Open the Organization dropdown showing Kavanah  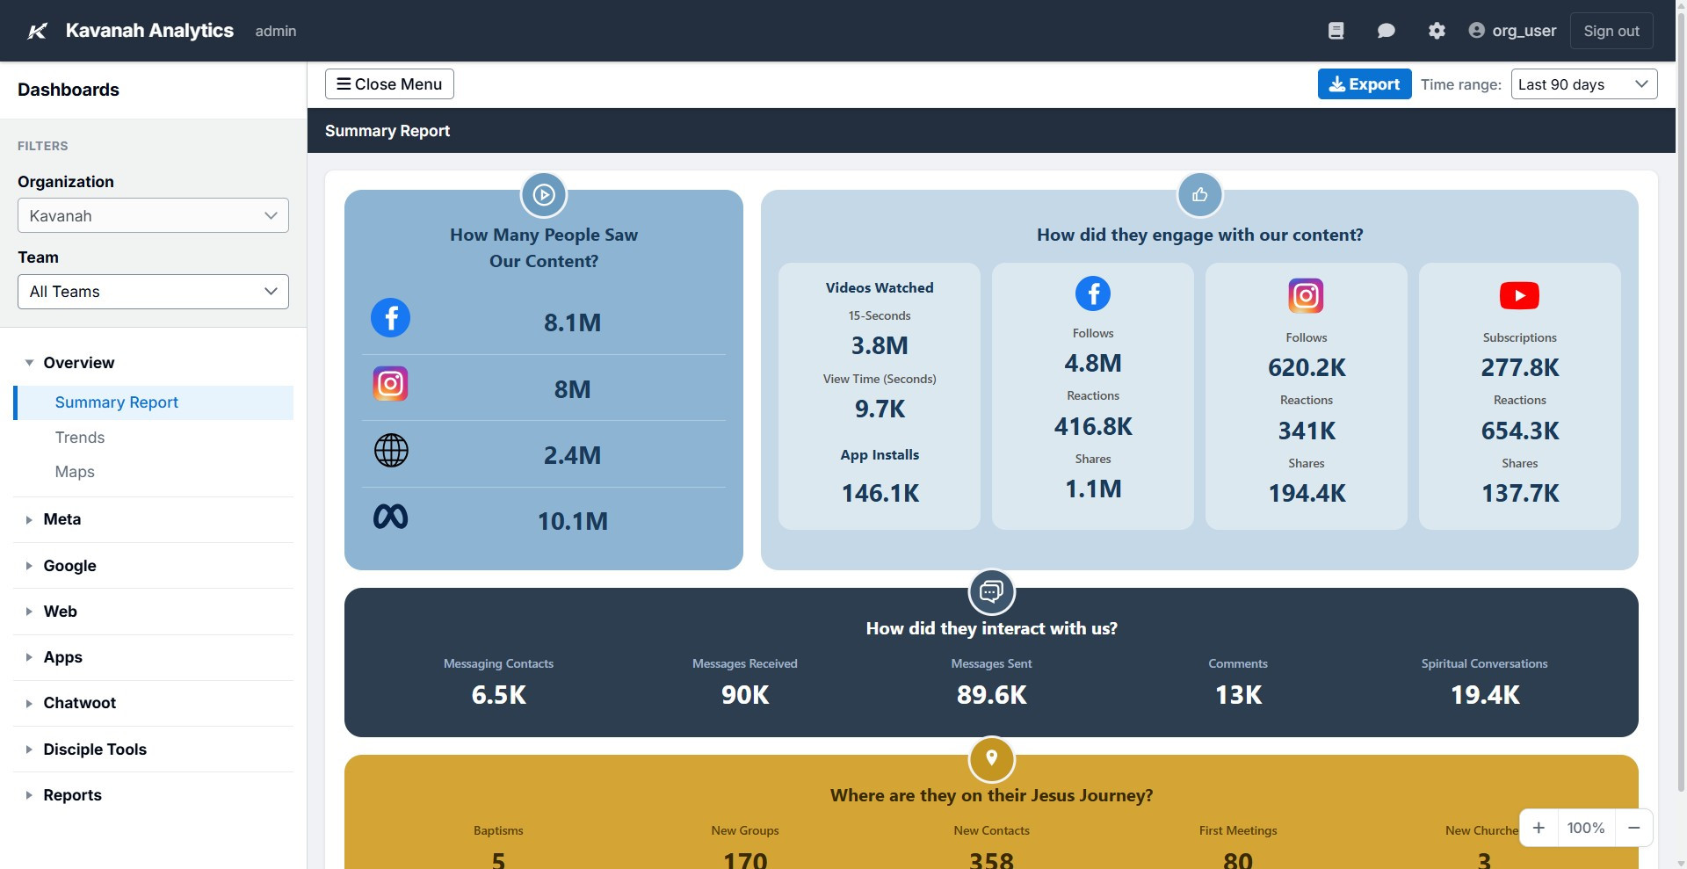(x=152, y=215)
